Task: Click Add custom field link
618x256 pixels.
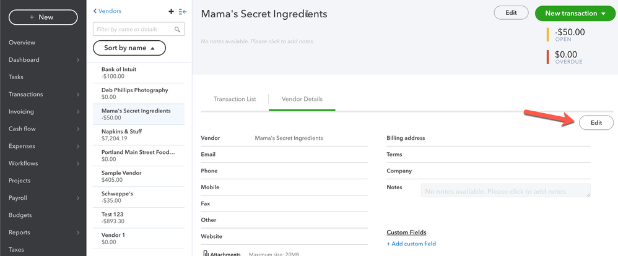Action: [411, 244]
